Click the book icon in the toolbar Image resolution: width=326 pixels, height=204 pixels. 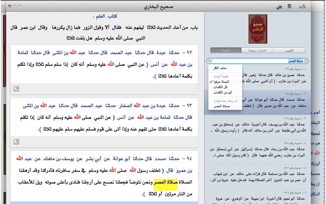[289, 7]
